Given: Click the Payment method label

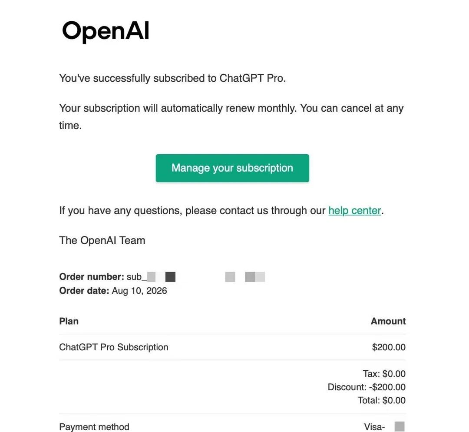Looking at the screenshot, I should tap(94, 427).
